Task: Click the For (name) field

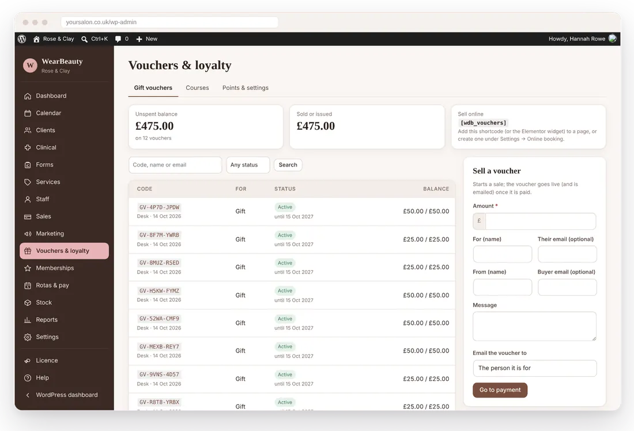Action: pos(502,254)
